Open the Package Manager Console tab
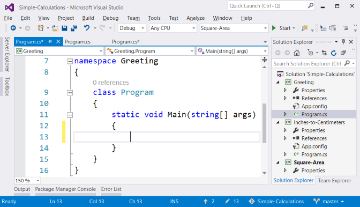This screenshot has height=207, width=360. tap(65, 189)
